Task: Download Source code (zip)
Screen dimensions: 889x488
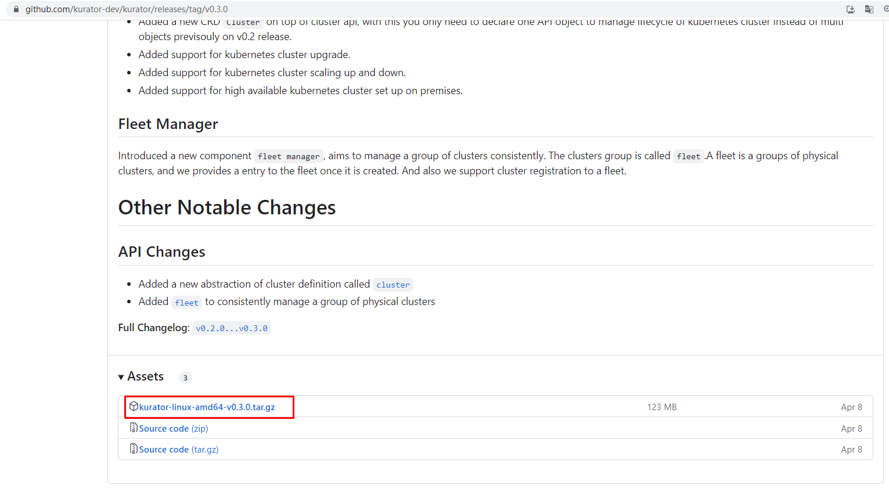Action: 174,429
